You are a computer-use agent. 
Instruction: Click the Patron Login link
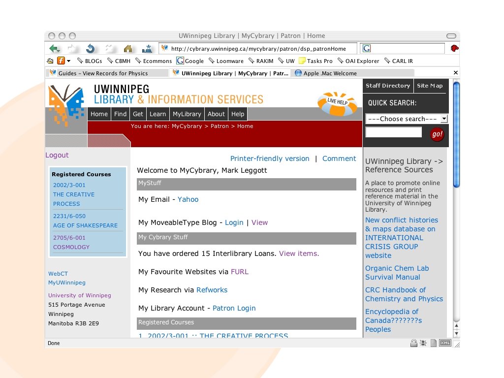(x=234, y=308)
